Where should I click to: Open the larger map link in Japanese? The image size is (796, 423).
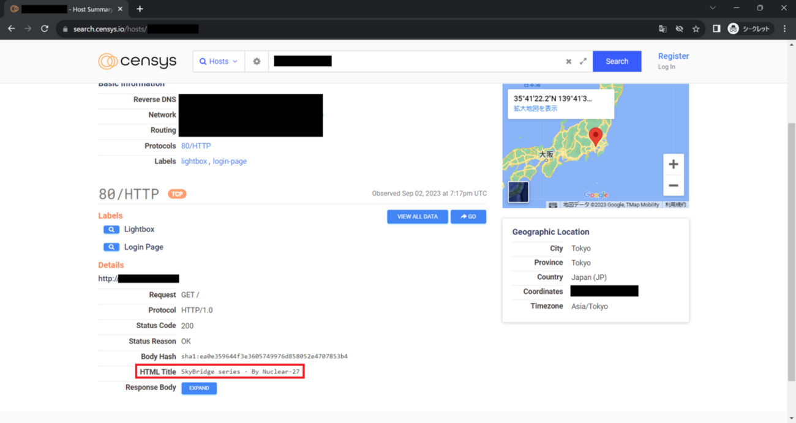click(x=535, y=108)
